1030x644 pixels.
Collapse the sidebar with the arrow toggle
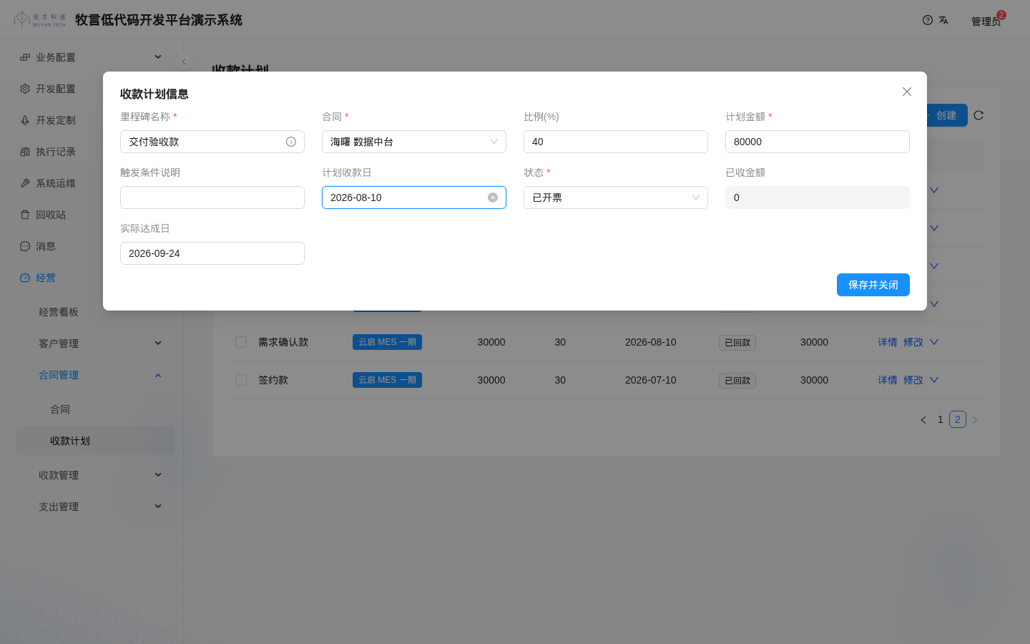click(184, 62)
